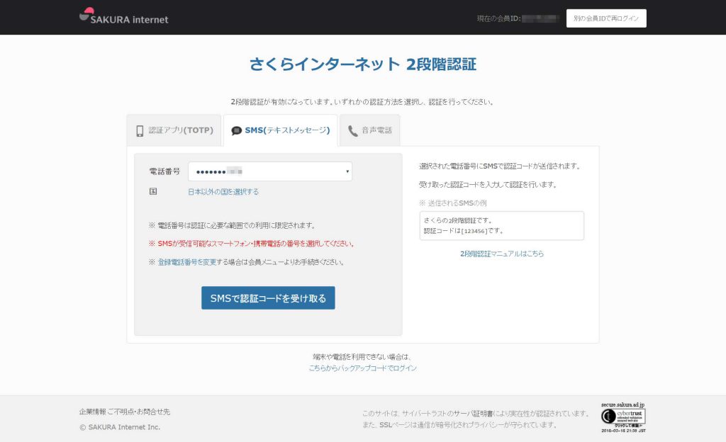
Task: Click the © SAKURA Internet Inc. copyright text
Action: pos(120,427)
